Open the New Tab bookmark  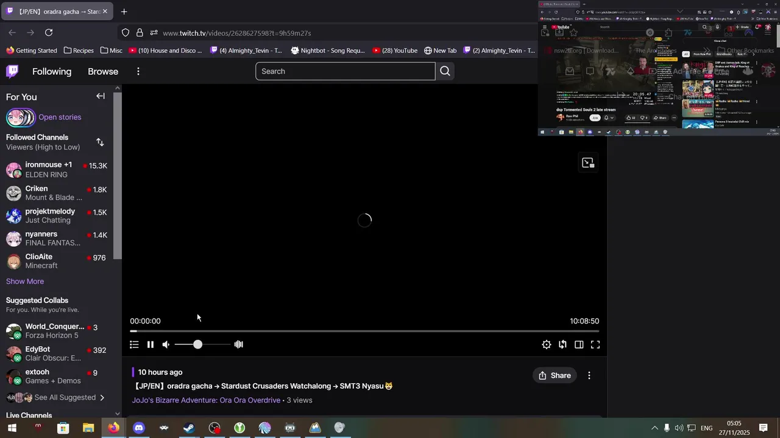(x=440, y=50)
